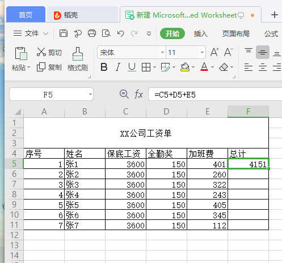Open Print Preview icon
The image size is (282, 263).
(106, 33)
